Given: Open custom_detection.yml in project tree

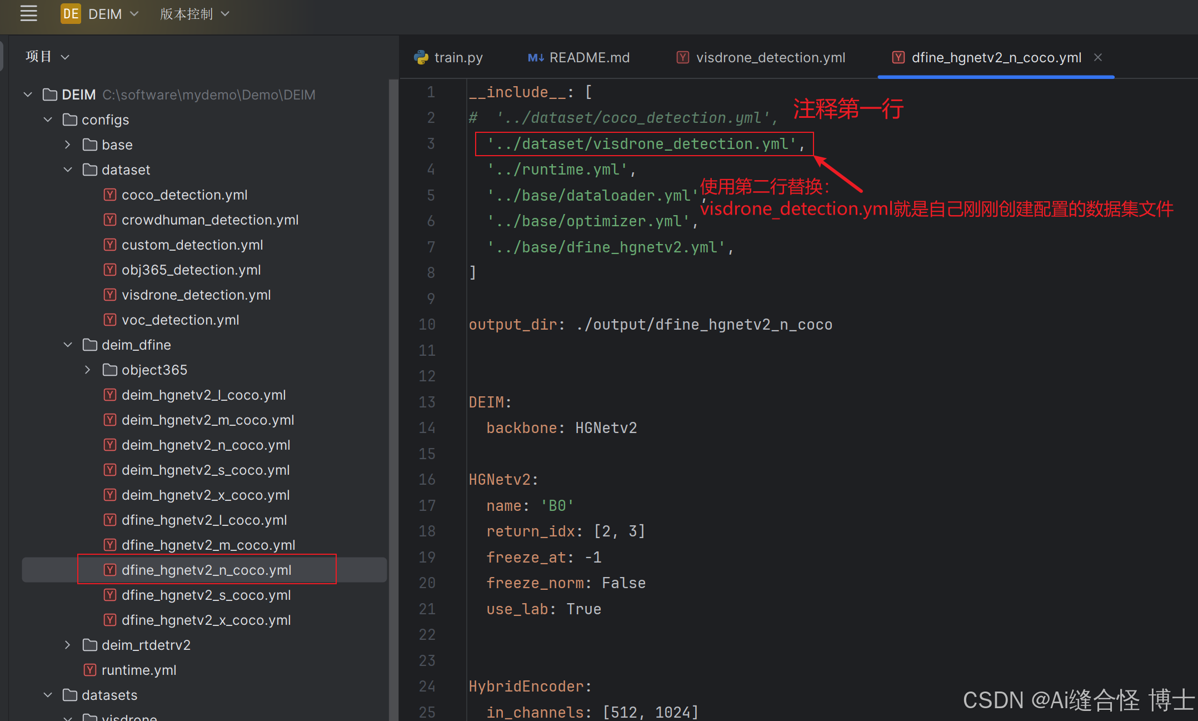Looking at the screenshot, I should pos(192,245).
